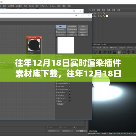Uncheck the Displacement checkbox

click(x=69, y=84)
